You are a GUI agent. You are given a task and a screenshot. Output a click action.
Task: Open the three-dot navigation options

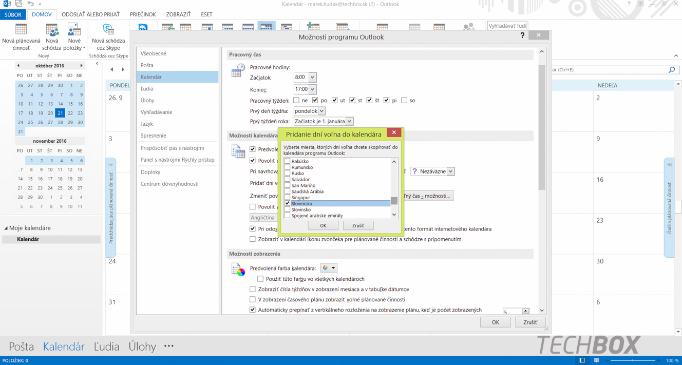pos(169,347)
